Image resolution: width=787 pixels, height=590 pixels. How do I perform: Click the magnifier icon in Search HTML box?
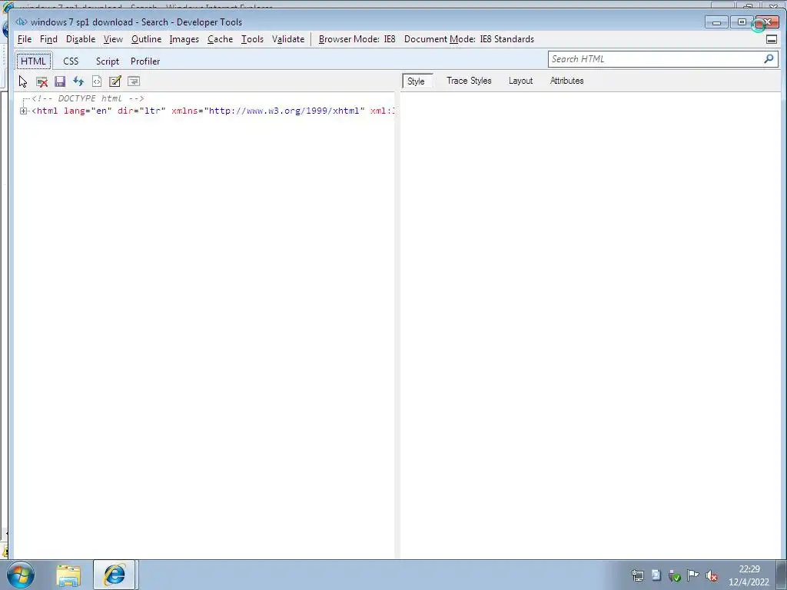769,59
